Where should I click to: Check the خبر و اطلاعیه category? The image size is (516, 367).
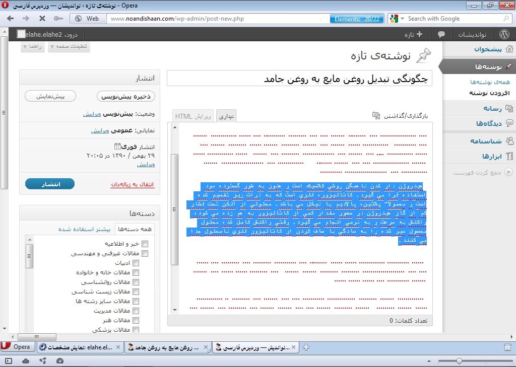click(145, 244)
